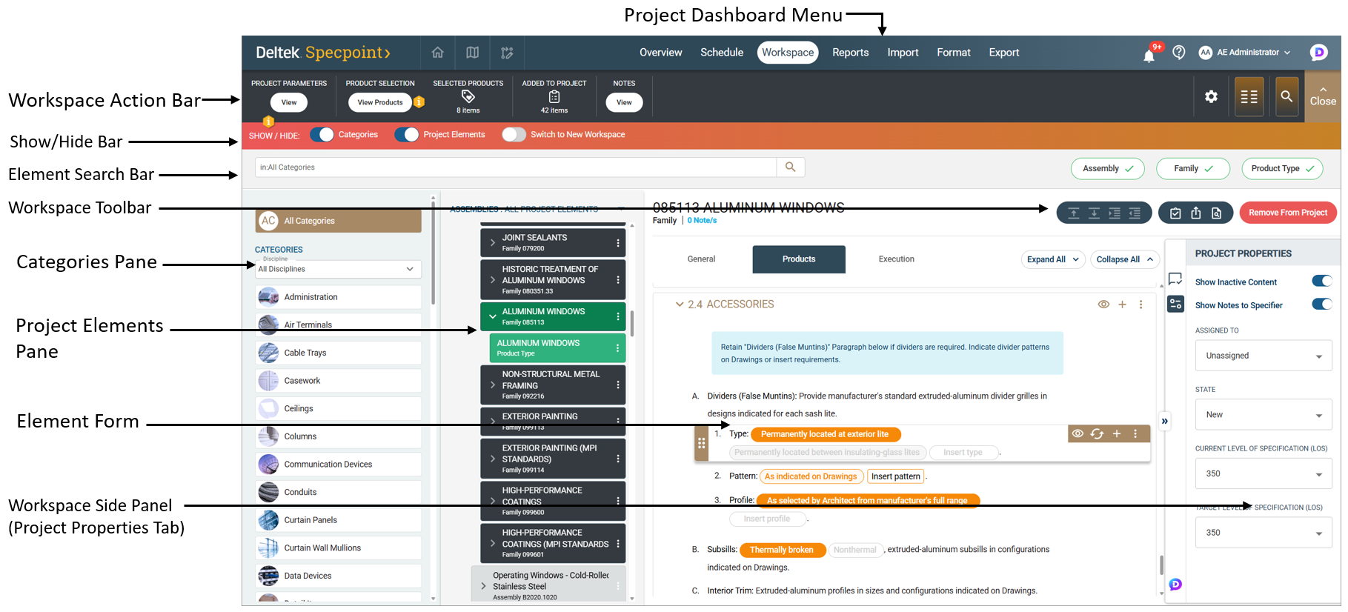
Task: Toggle the Categories show/hide switch
Action: tap(322, 135)
